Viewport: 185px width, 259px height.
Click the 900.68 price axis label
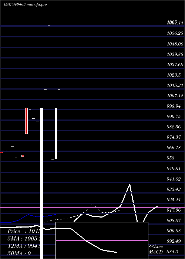point(174,231)
